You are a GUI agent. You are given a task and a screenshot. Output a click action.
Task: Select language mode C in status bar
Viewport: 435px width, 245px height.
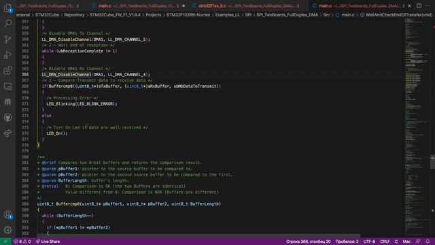[x=396, y=242]
